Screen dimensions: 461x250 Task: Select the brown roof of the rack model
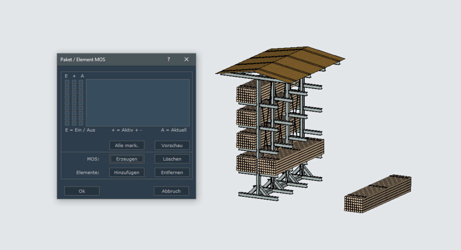(x=279, y=63)
